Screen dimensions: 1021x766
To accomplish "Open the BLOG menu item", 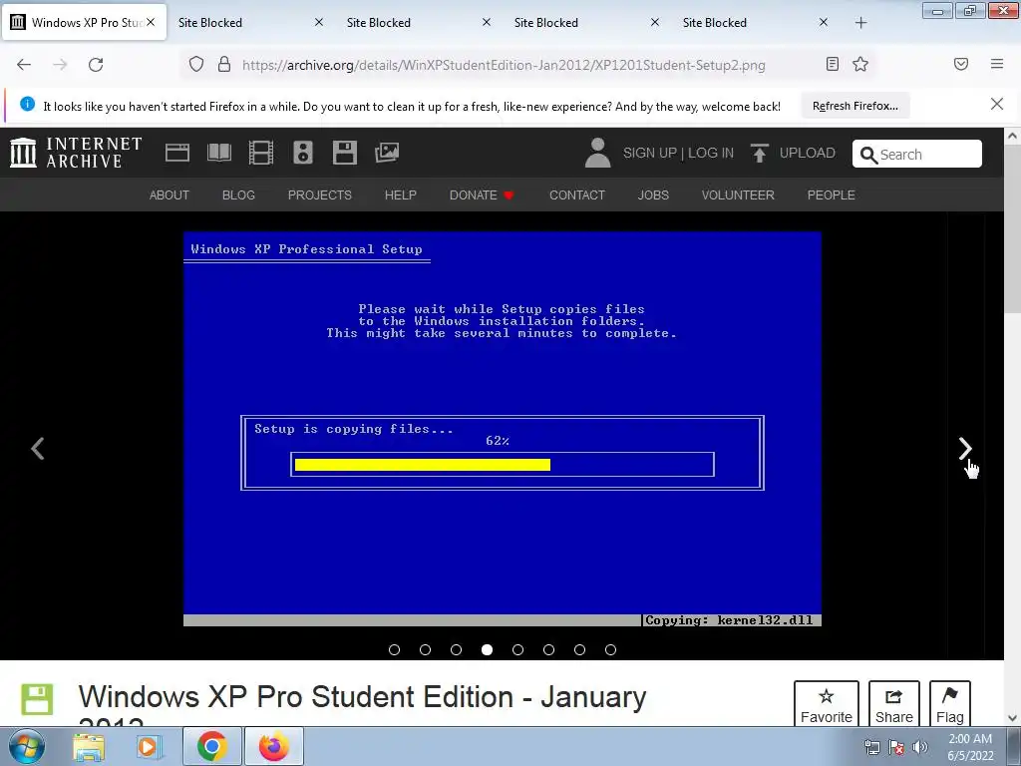I will coord(238,194).
